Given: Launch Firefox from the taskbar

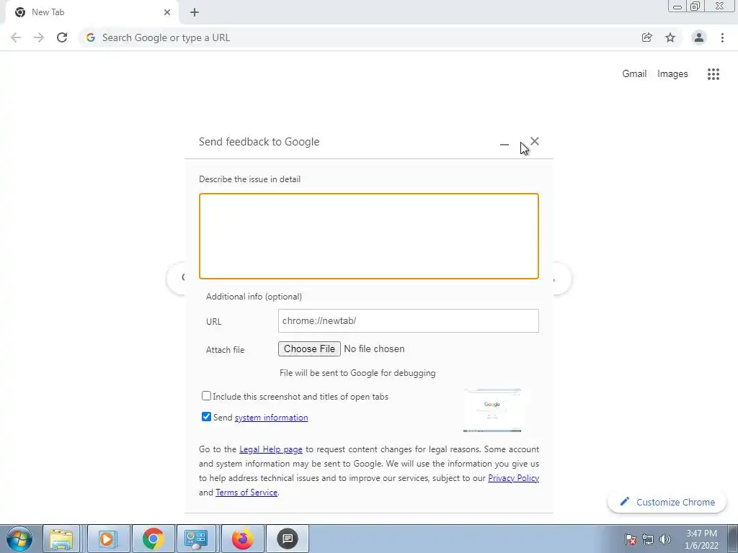Looking at the screenshot, I should [x=242, y=539].
